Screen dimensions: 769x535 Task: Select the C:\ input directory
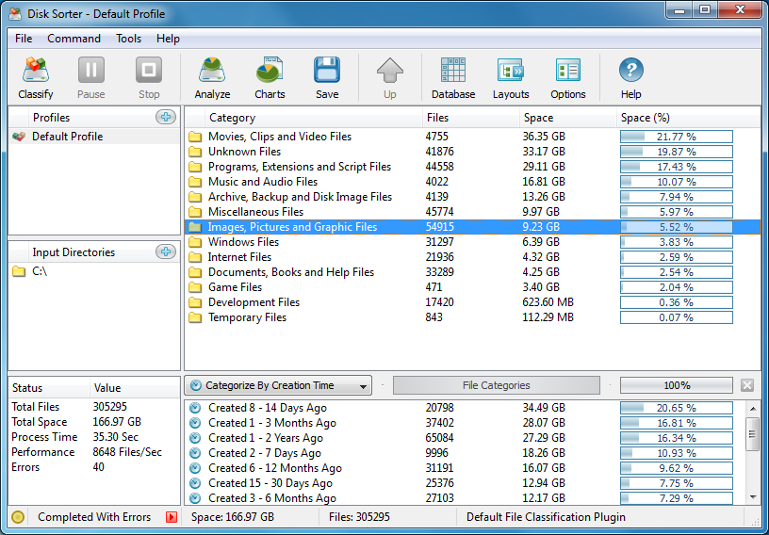[x=40, y=271]
